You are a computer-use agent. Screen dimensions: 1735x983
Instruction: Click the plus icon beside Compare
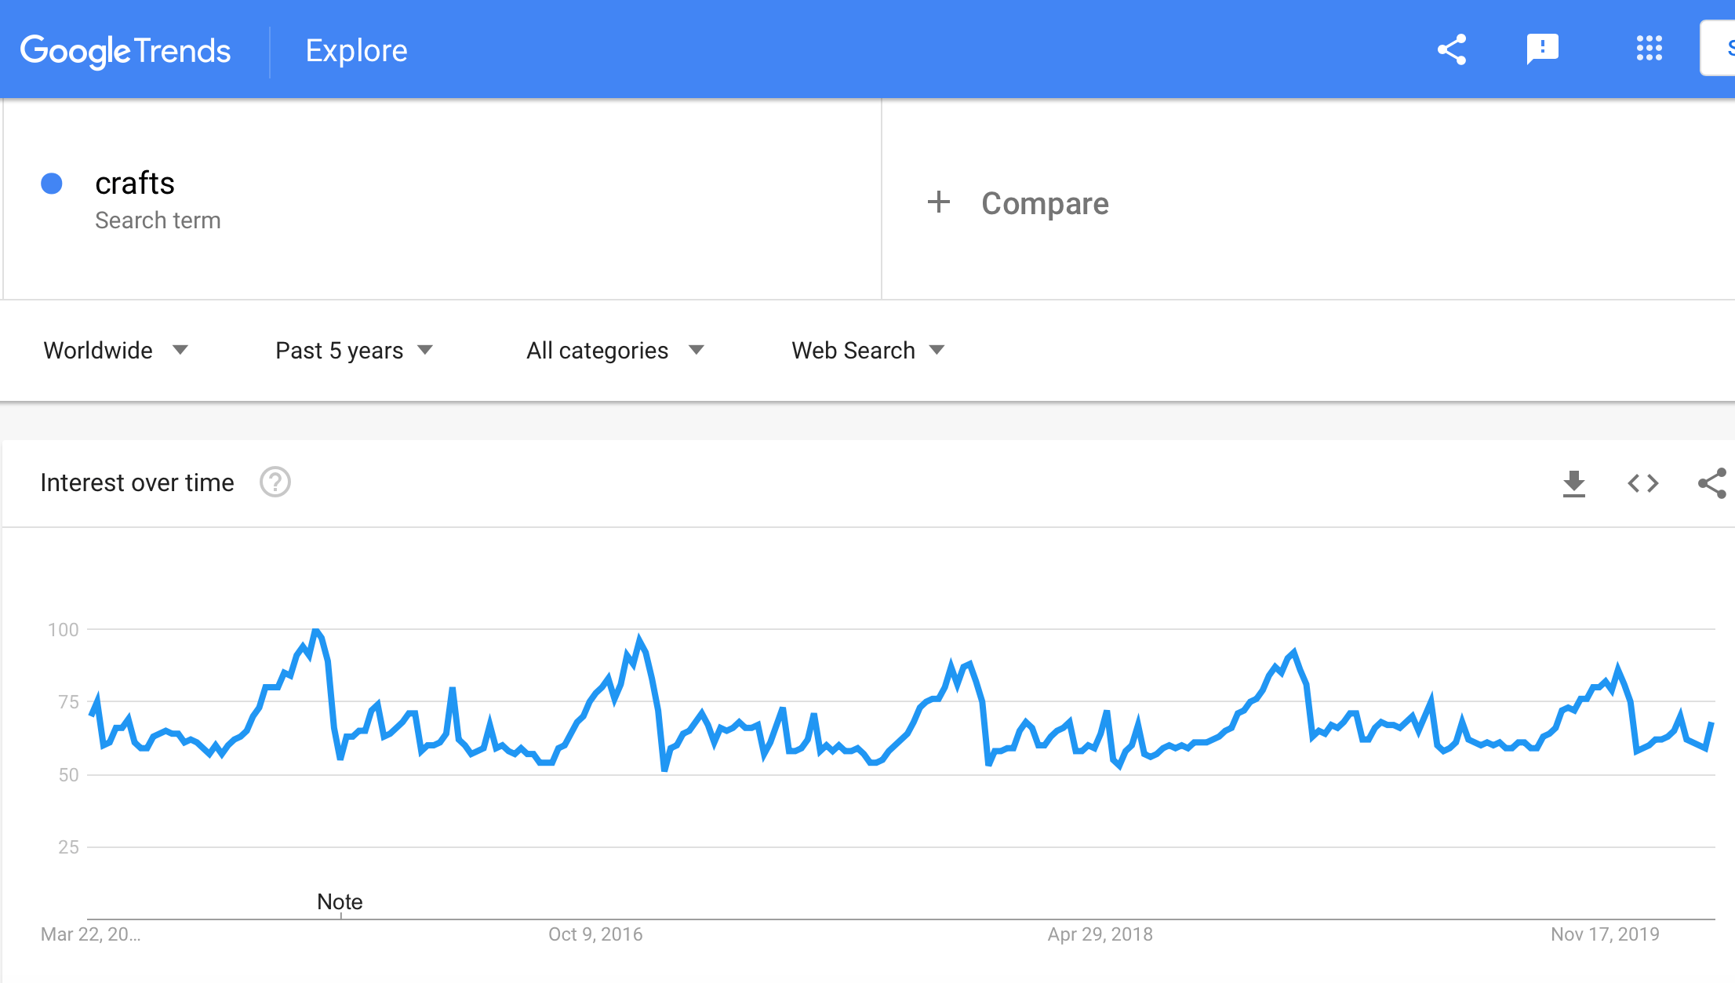pyautogui.click(x=939, y=202)
